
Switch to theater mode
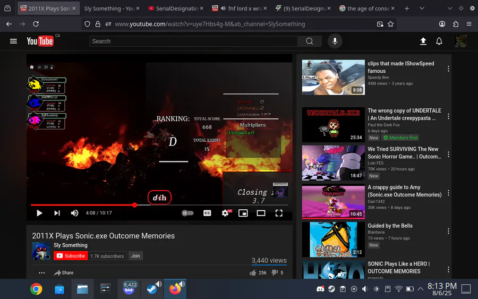click(261, 213)
